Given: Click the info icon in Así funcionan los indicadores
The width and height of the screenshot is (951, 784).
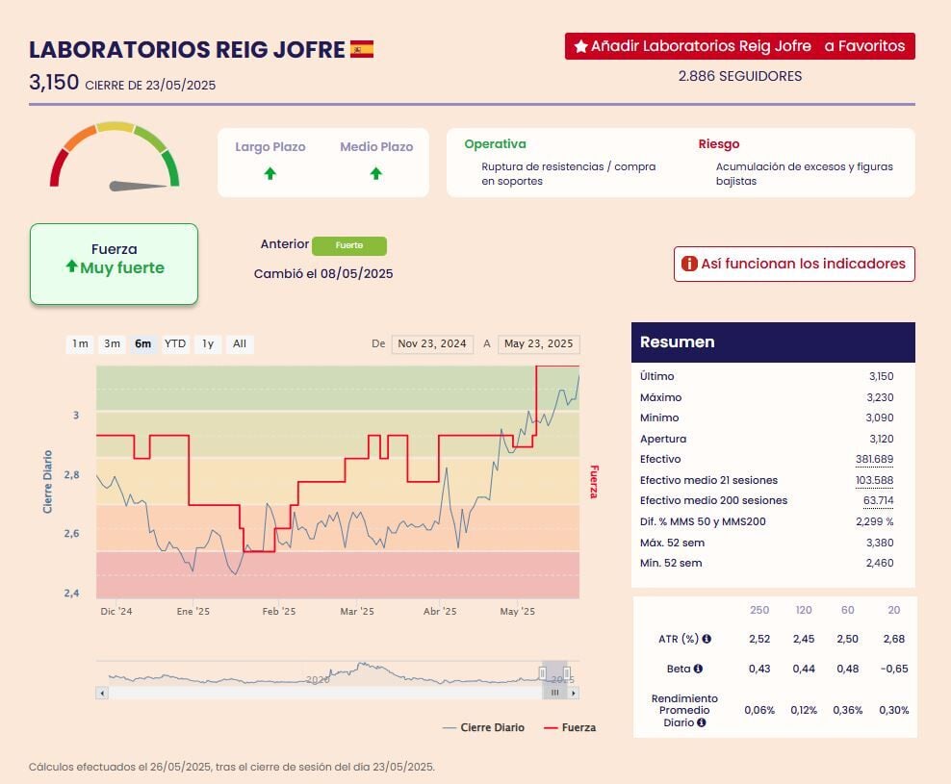Looking at the screenshot, I should [689, 264].
